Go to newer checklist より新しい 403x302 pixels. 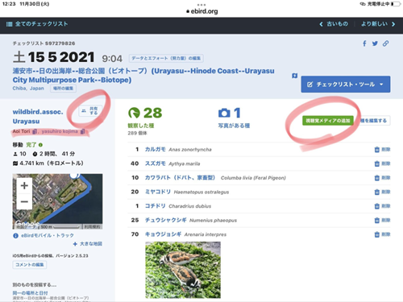tap(378, 24)
